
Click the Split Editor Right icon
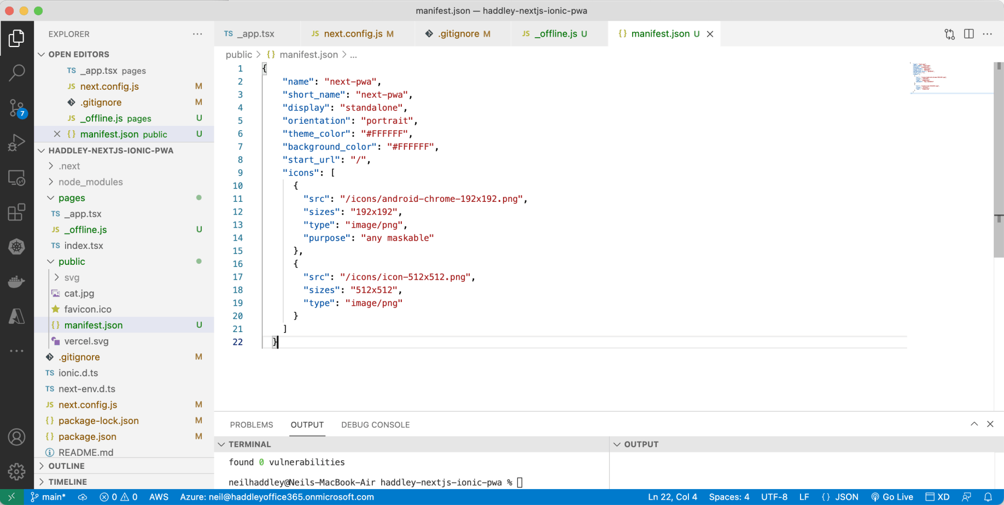pos(968,34)
